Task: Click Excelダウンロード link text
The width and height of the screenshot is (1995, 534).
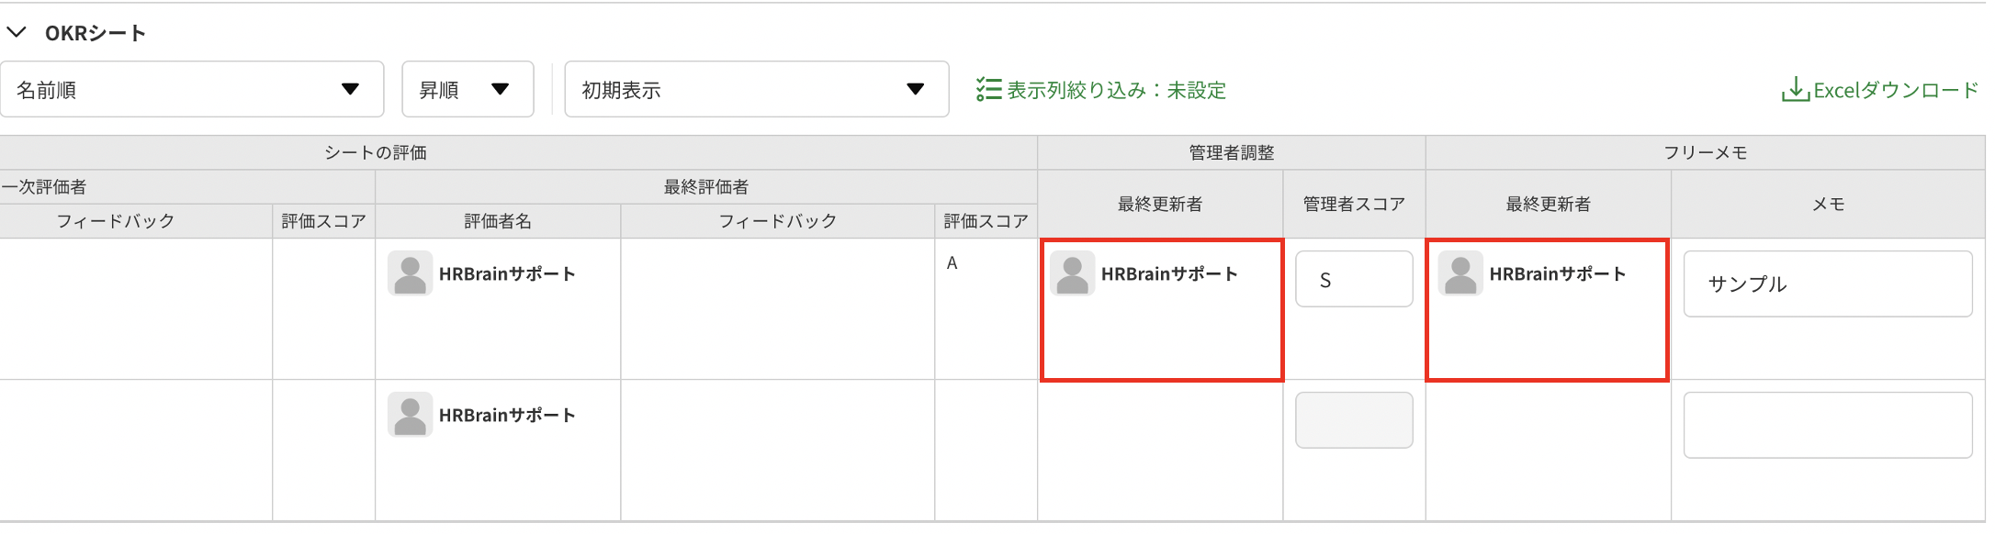Action: pos(1895,90)
